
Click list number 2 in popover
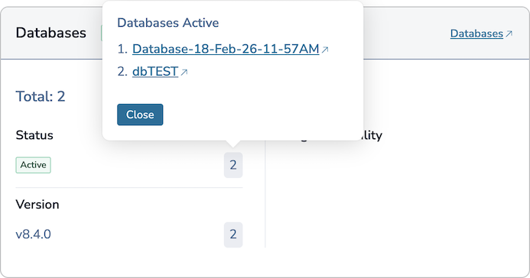pos(122,72)
